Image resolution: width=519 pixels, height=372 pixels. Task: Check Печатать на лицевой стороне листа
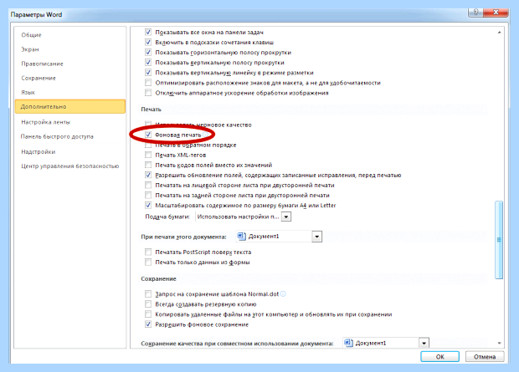(x=148, y=186)
